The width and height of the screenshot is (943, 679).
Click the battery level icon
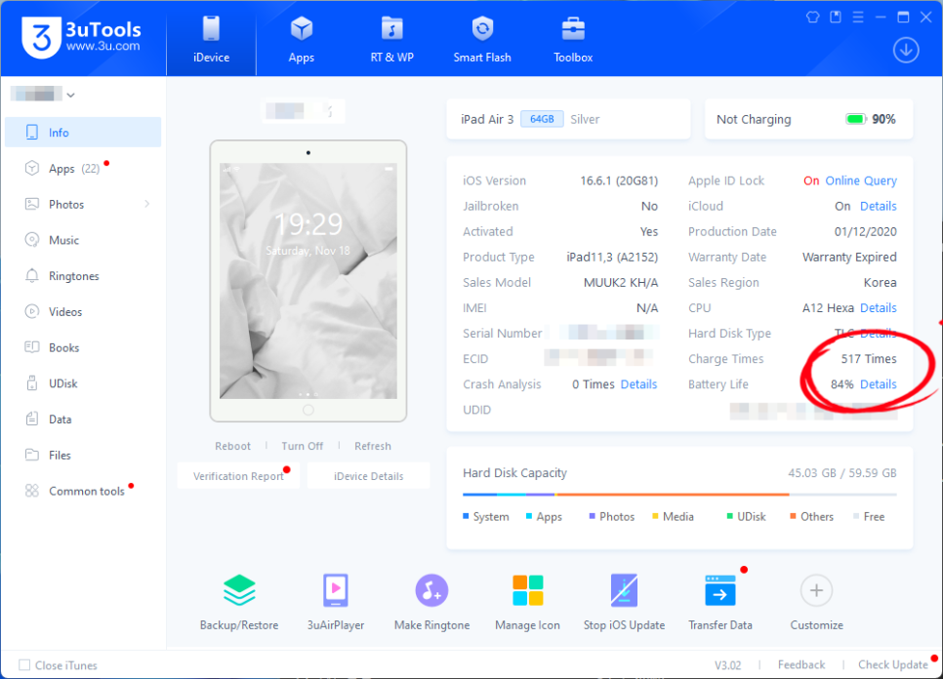[x=856, y=119]
